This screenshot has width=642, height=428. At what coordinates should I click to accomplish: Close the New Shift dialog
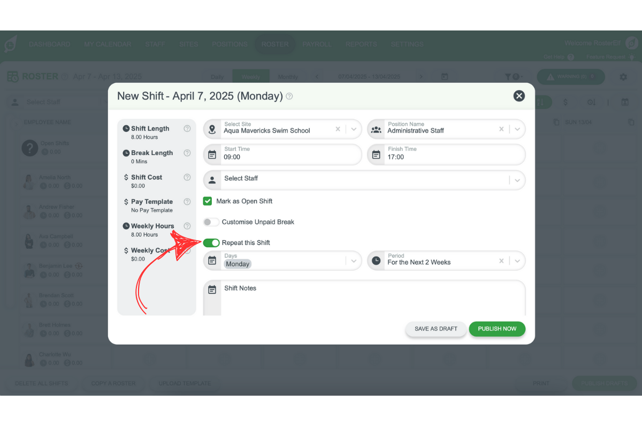click(518, 96)
